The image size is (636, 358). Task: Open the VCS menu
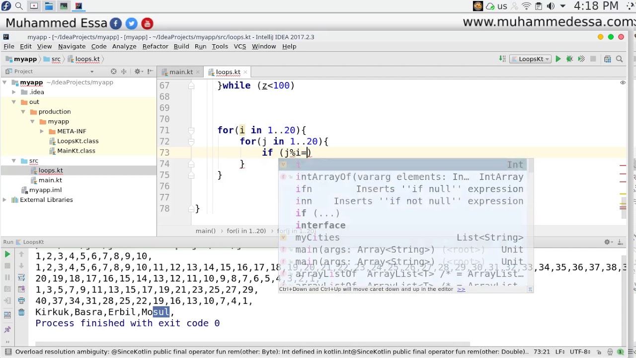click(x=239, y=46)
